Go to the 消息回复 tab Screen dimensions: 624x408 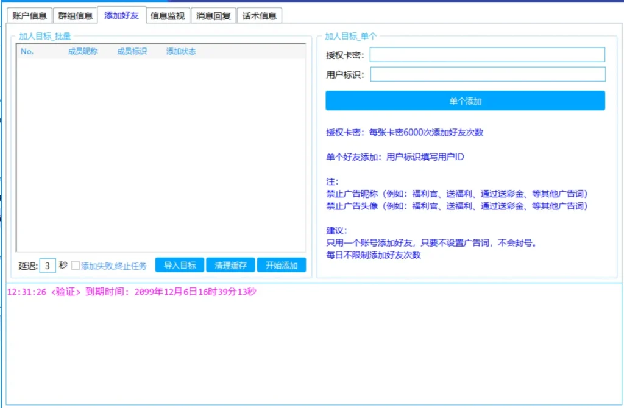tap(213, 16)
